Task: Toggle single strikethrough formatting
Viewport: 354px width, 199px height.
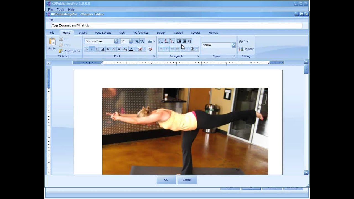Action: pyautogui.click(x=108, y=49)
